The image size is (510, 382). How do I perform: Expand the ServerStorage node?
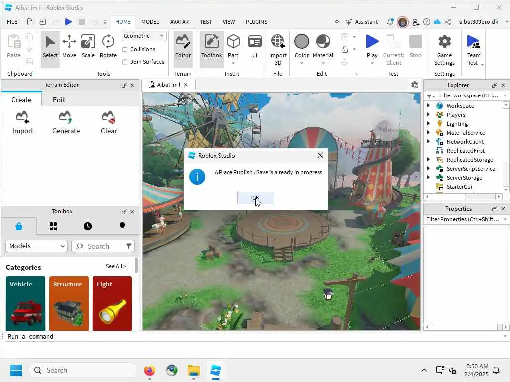point(429,178)
